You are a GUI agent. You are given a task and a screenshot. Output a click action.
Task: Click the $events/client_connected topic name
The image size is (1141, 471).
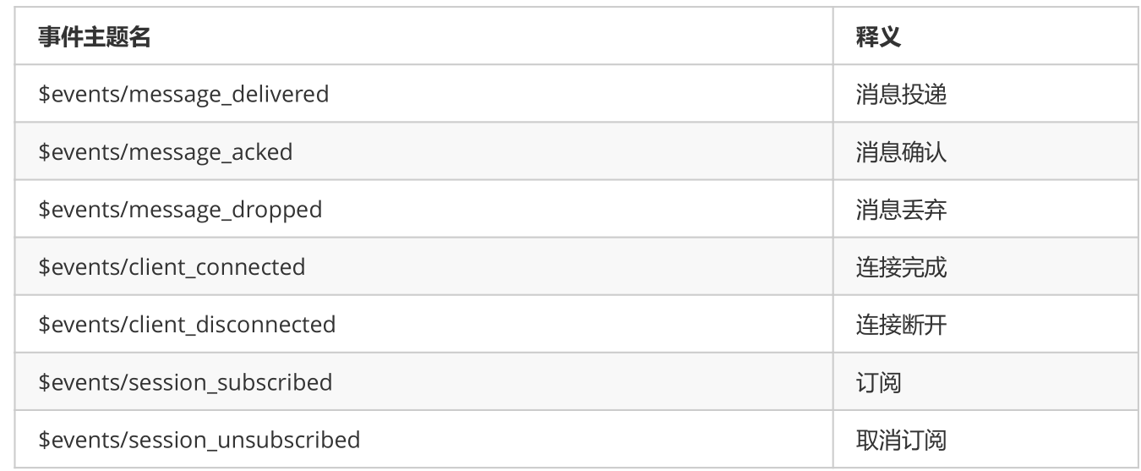point(172,267)
